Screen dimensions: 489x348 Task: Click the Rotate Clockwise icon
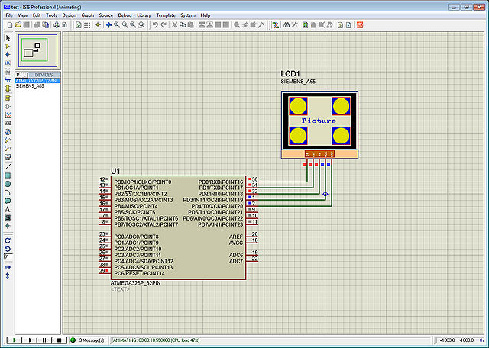point(8,240)
